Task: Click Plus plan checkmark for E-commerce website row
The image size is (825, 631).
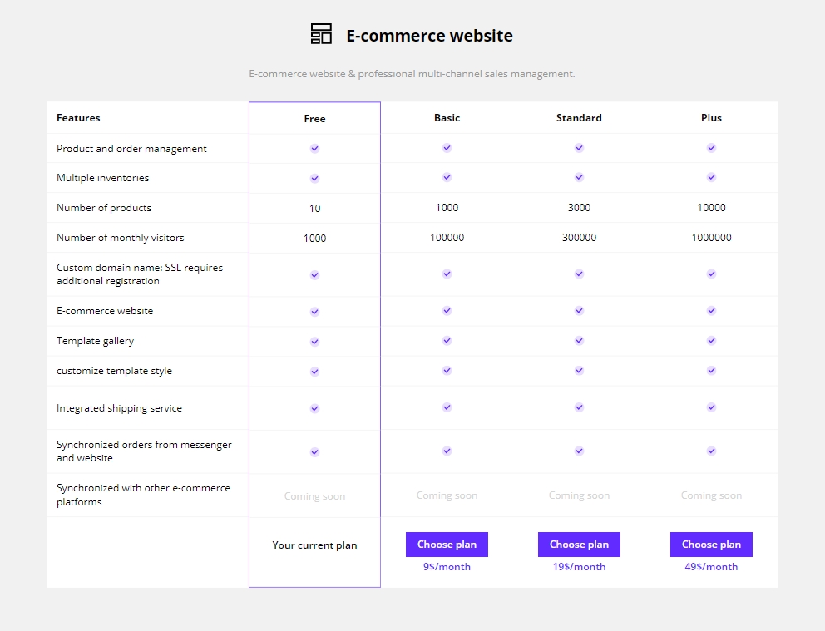Action: point(711,310)
